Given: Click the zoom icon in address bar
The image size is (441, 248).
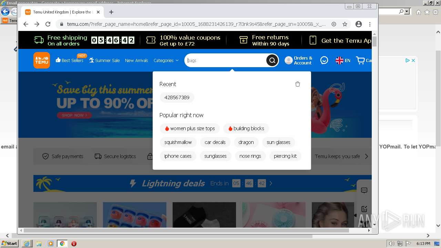Looking at the screenshot, I should (x=334, y=24).
